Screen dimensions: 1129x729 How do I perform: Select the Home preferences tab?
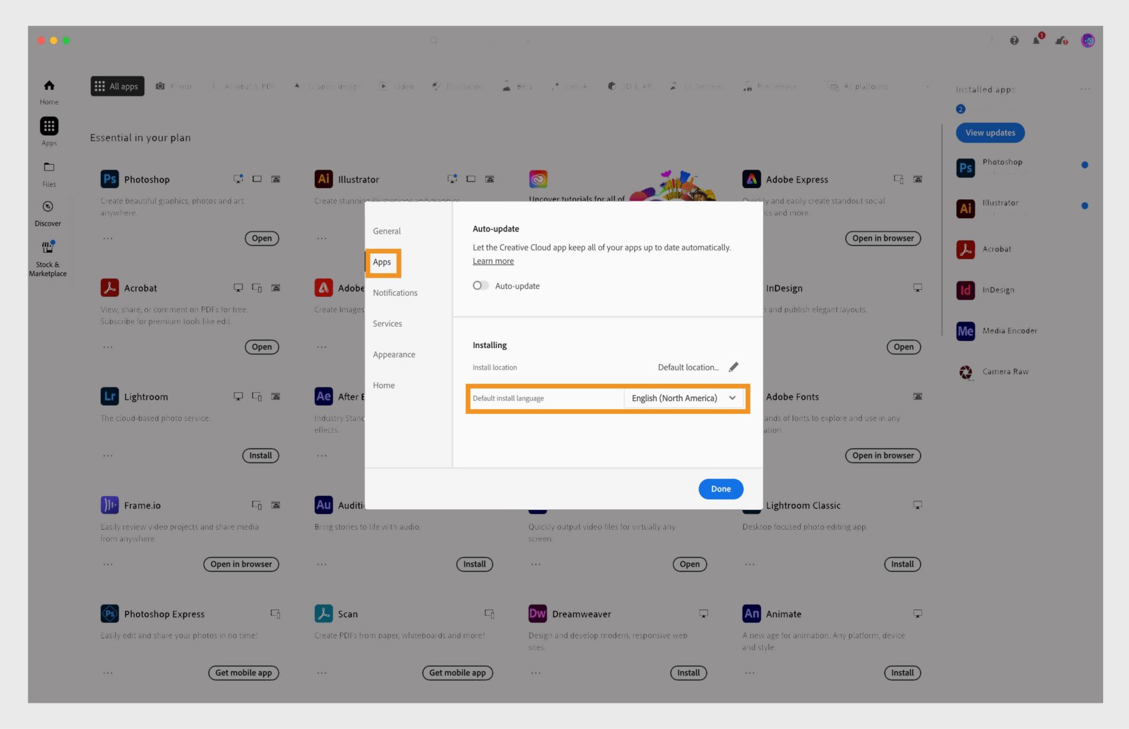pos(384,386)
